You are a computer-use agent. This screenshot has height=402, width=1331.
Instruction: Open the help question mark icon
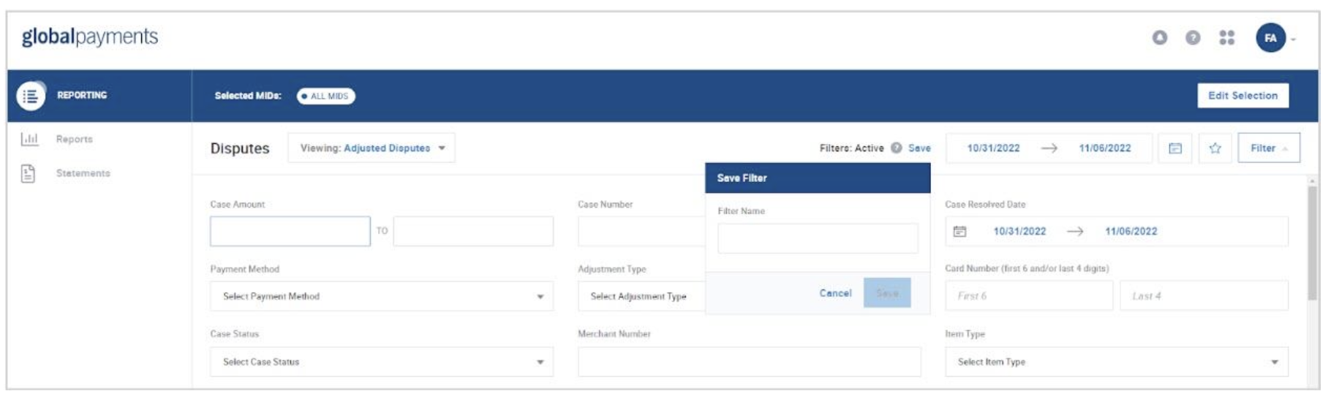[1192, 37]
